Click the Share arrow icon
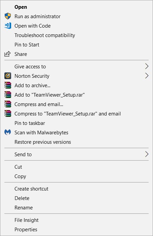The image size is (153, 236). tap(7, 54)
